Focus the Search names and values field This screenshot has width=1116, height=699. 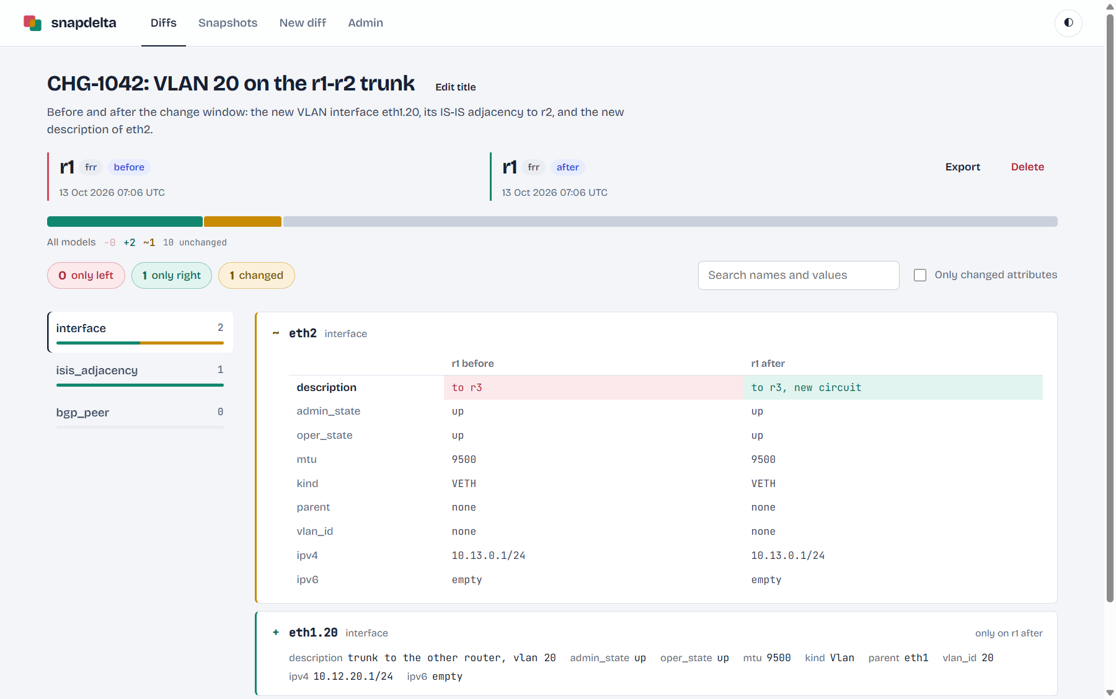coord(799,275)
